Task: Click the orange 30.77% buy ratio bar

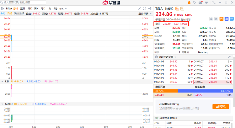Action: [165, 90]
